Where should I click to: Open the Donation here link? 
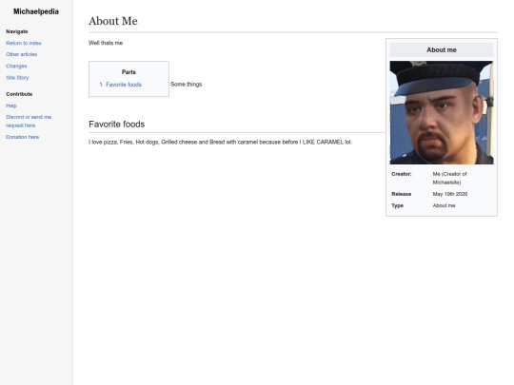click(22, 137)
